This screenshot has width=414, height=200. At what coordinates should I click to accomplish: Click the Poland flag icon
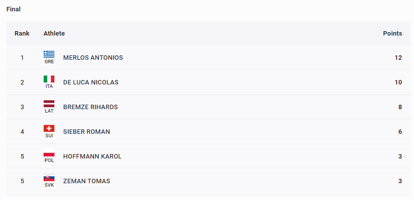[49, 153]
